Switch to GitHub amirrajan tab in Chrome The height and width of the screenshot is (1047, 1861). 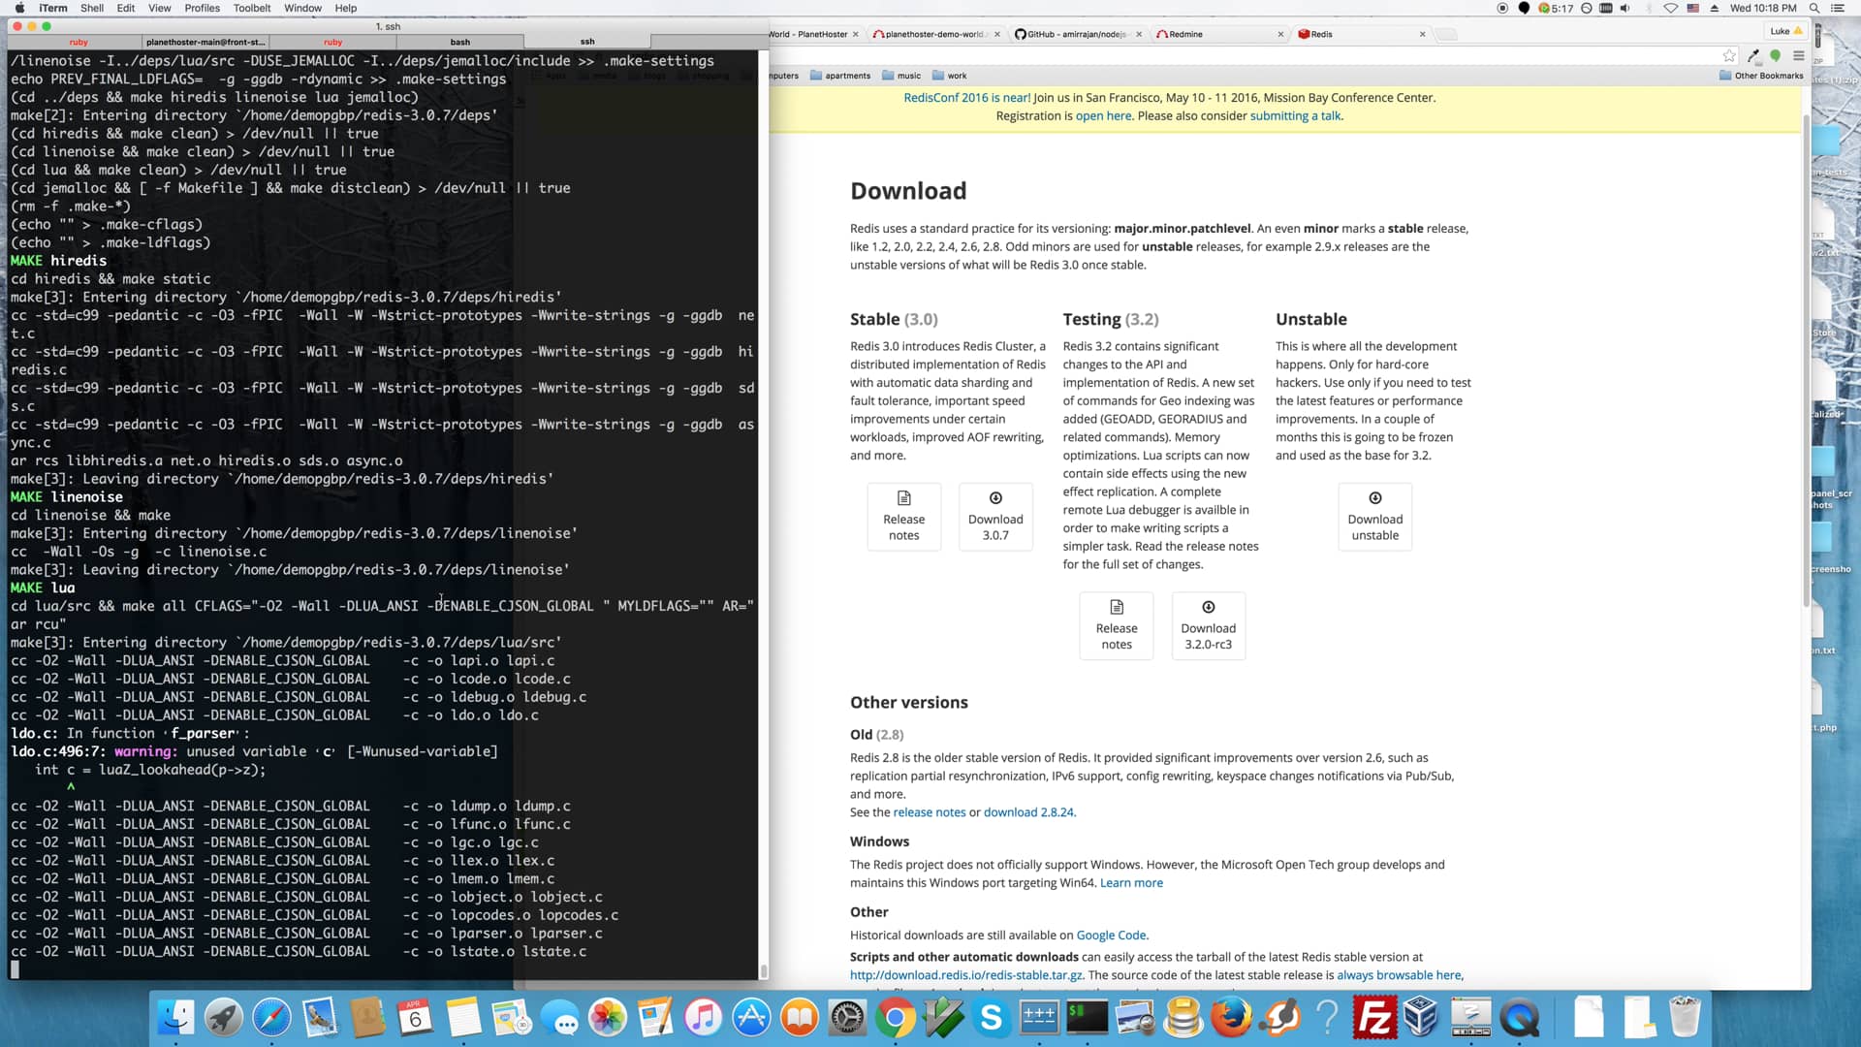click(1076, 34)
